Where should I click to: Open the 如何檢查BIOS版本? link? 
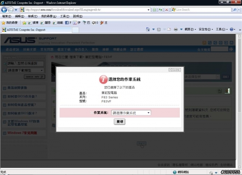(x=22, y=113)
